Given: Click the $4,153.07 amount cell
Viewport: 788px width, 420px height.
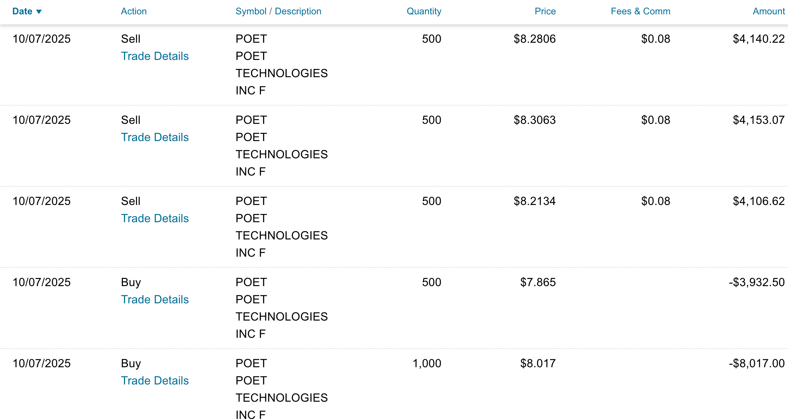Looking at the screenshot, I should [x=759, y=120].
